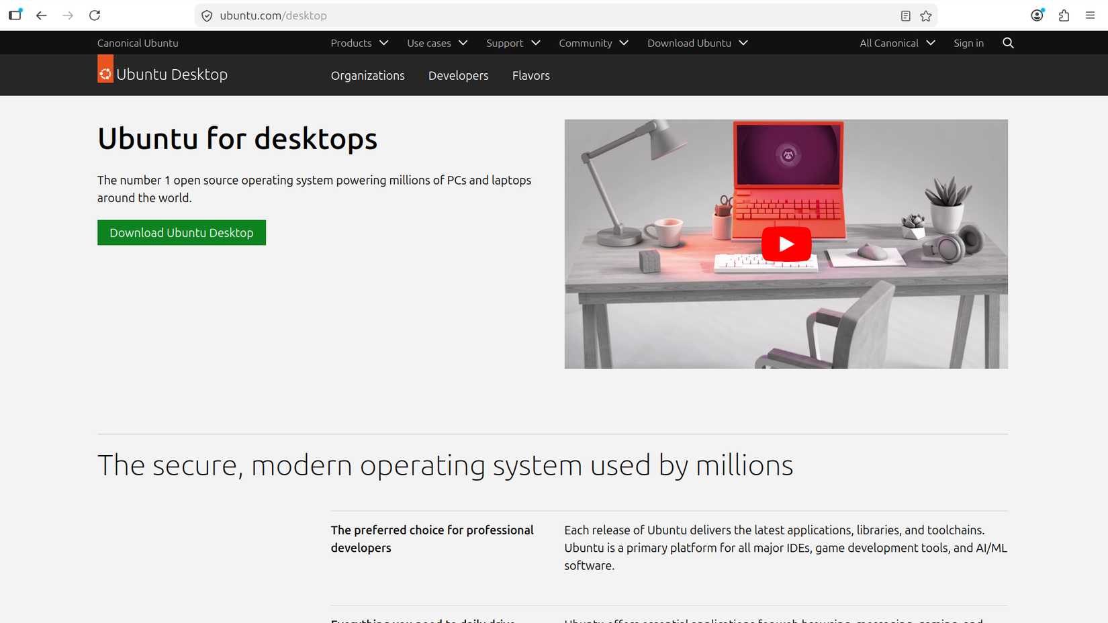This screenshot has width=1108, height=623.
Task: Click the shield site-security icon
Action: coord(207,15)
